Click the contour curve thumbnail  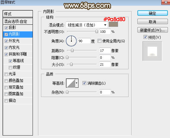tap(71, 83)
